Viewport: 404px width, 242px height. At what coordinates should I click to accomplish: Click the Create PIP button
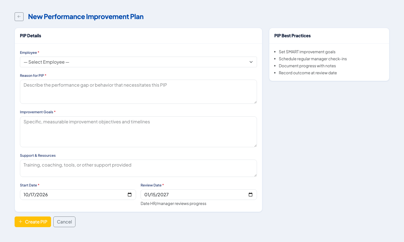33,222
